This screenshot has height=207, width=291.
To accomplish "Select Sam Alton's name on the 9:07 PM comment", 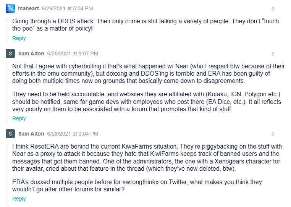I will click(31, 53).
